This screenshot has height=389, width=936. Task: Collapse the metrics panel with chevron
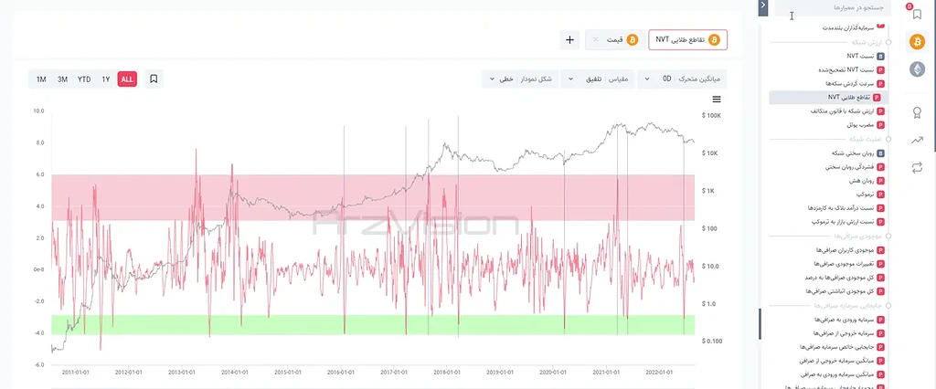763,7
